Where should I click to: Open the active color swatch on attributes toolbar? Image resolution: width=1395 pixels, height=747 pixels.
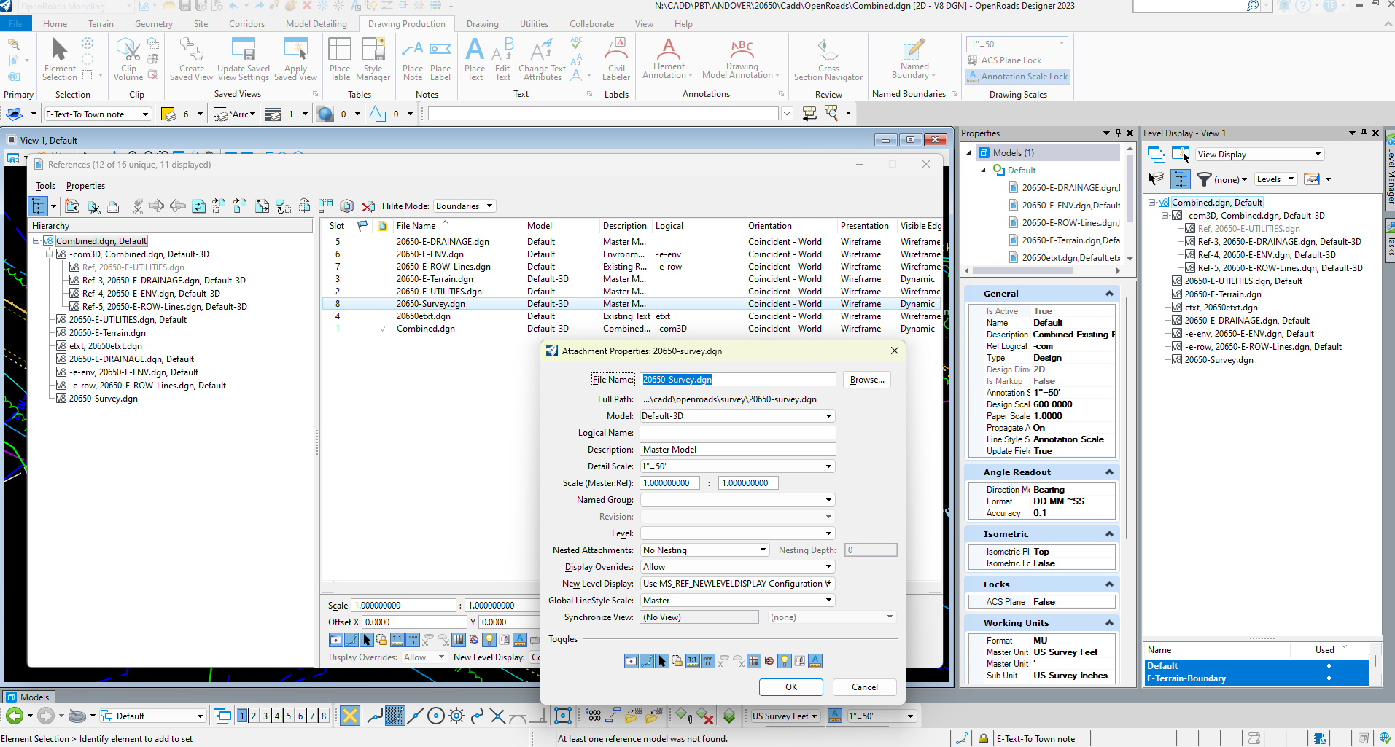coord(167,113)
